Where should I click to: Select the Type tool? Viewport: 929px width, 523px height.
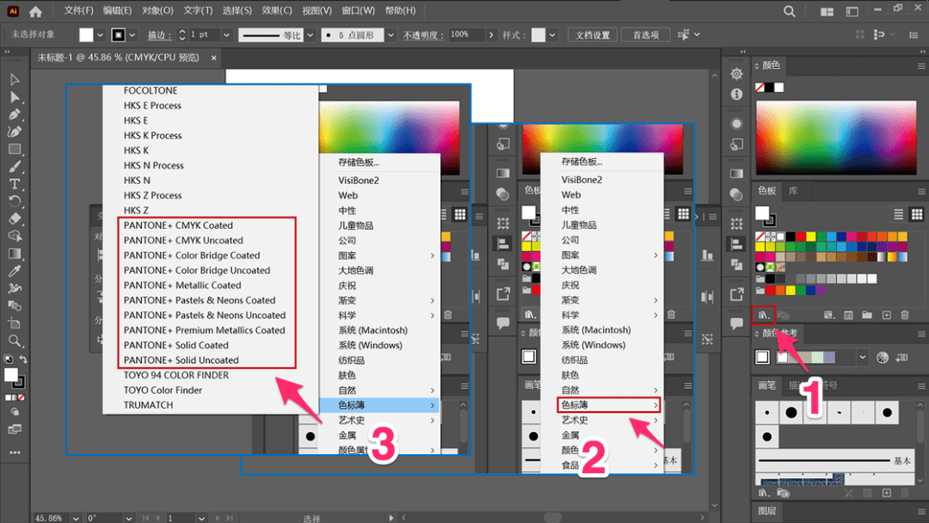click(15, 183)
